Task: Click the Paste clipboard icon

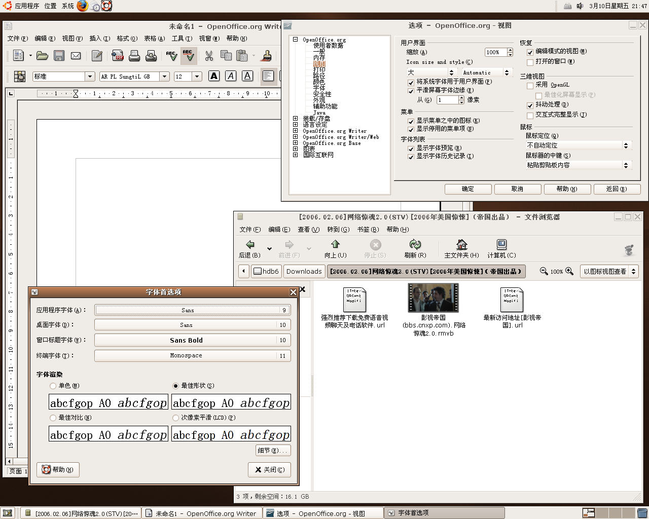Action: (x=242, y=56)
